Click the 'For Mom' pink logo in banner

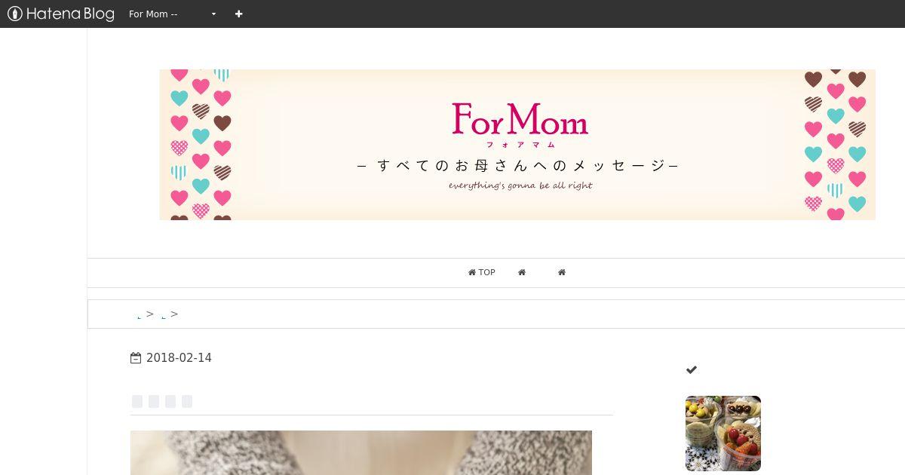point(520,119)
